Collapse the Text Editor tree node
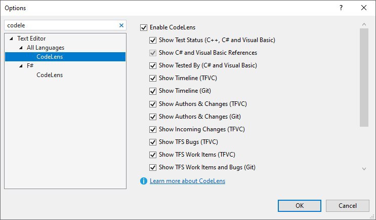This screenshot has width=376, height=220. coord(11,39)
